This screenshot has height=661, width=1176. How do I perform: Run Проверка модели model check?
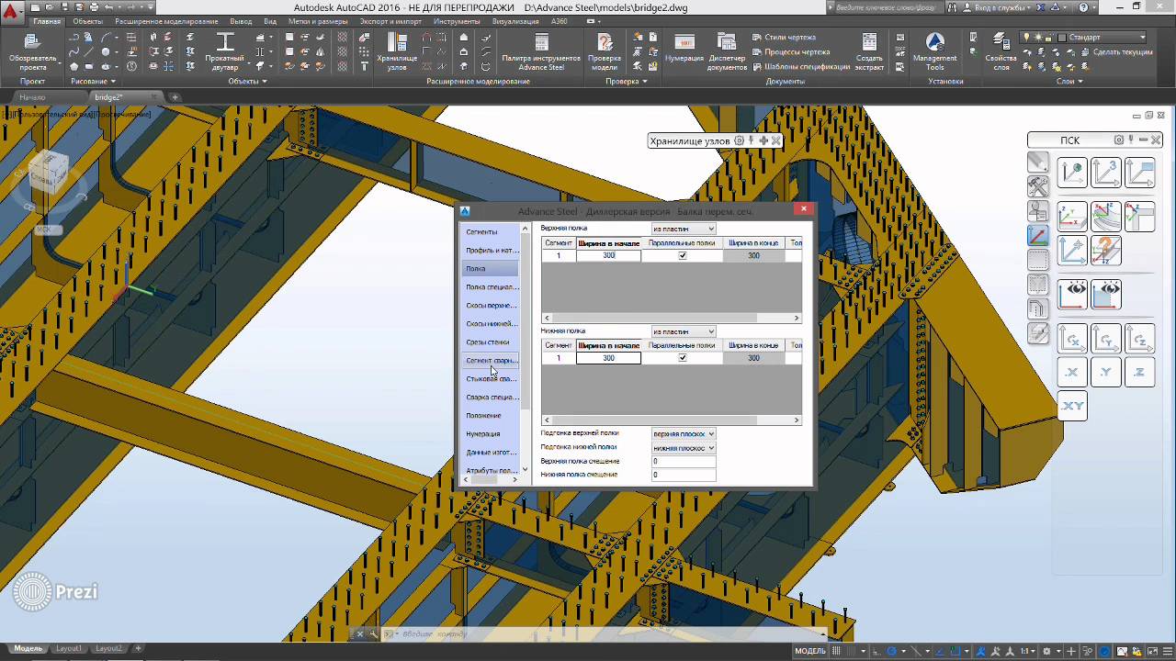605,52
